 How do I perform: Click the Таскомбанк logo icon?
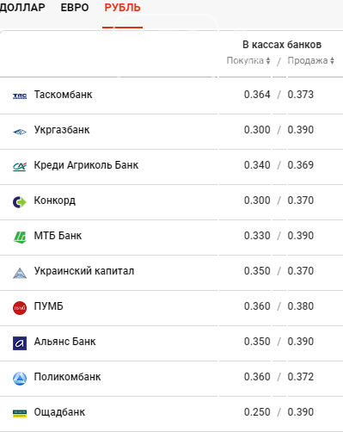click(20, 96)
